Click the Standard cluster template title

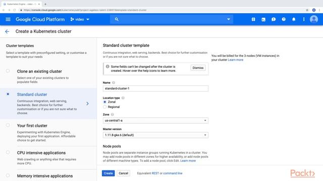(126, 45)
